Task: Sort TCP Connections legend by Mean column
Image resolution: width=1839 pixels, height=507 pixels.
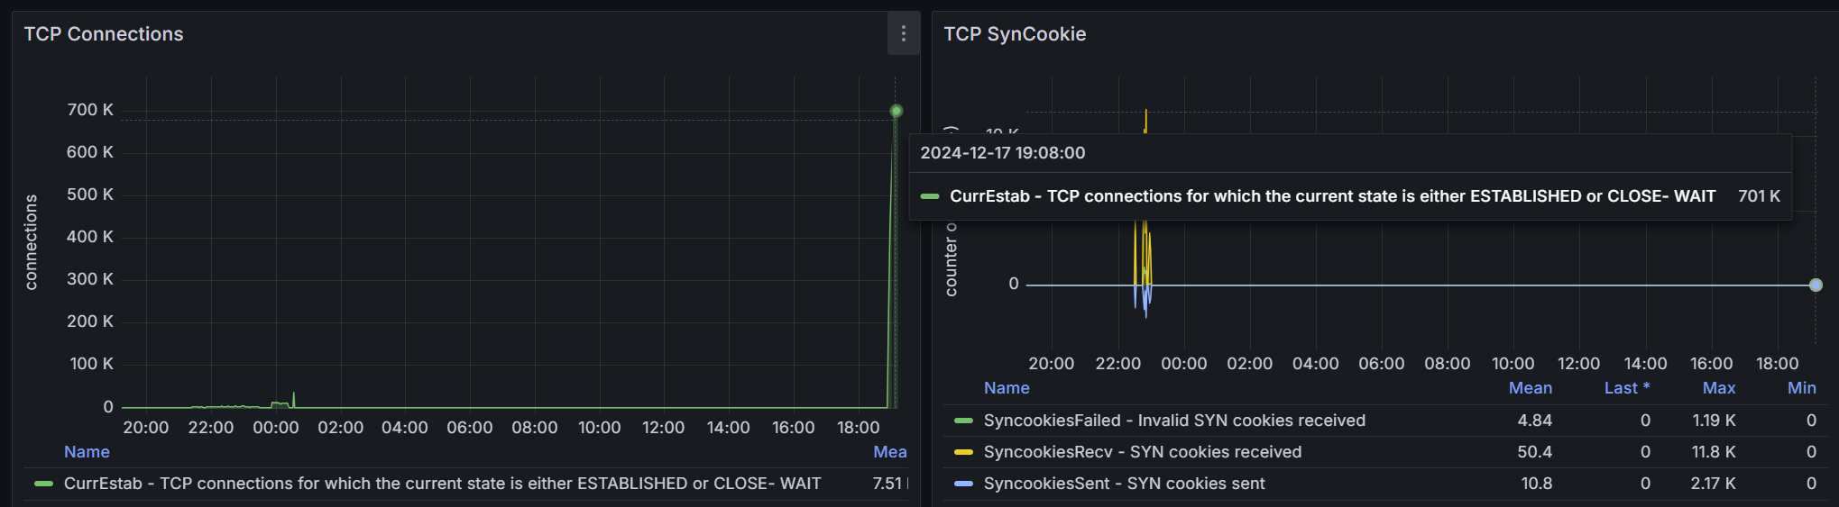Action: (889, 452)
